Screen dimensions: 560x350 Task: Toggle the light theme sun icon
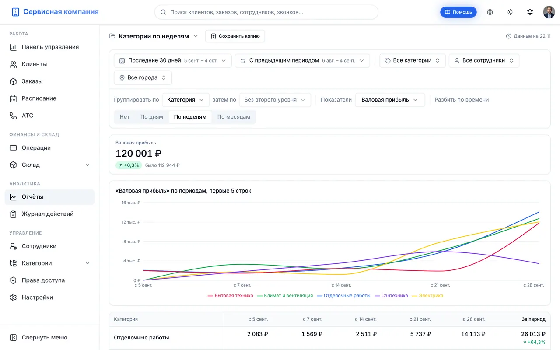(x=510, y=12)
